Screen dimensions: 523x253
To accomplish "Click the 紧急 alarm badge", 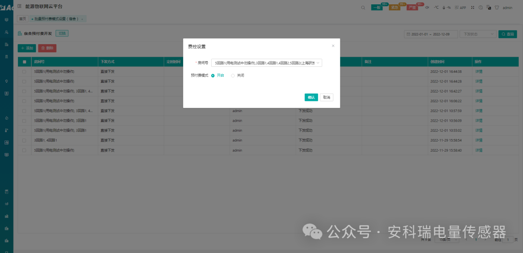I will [395, 8].
